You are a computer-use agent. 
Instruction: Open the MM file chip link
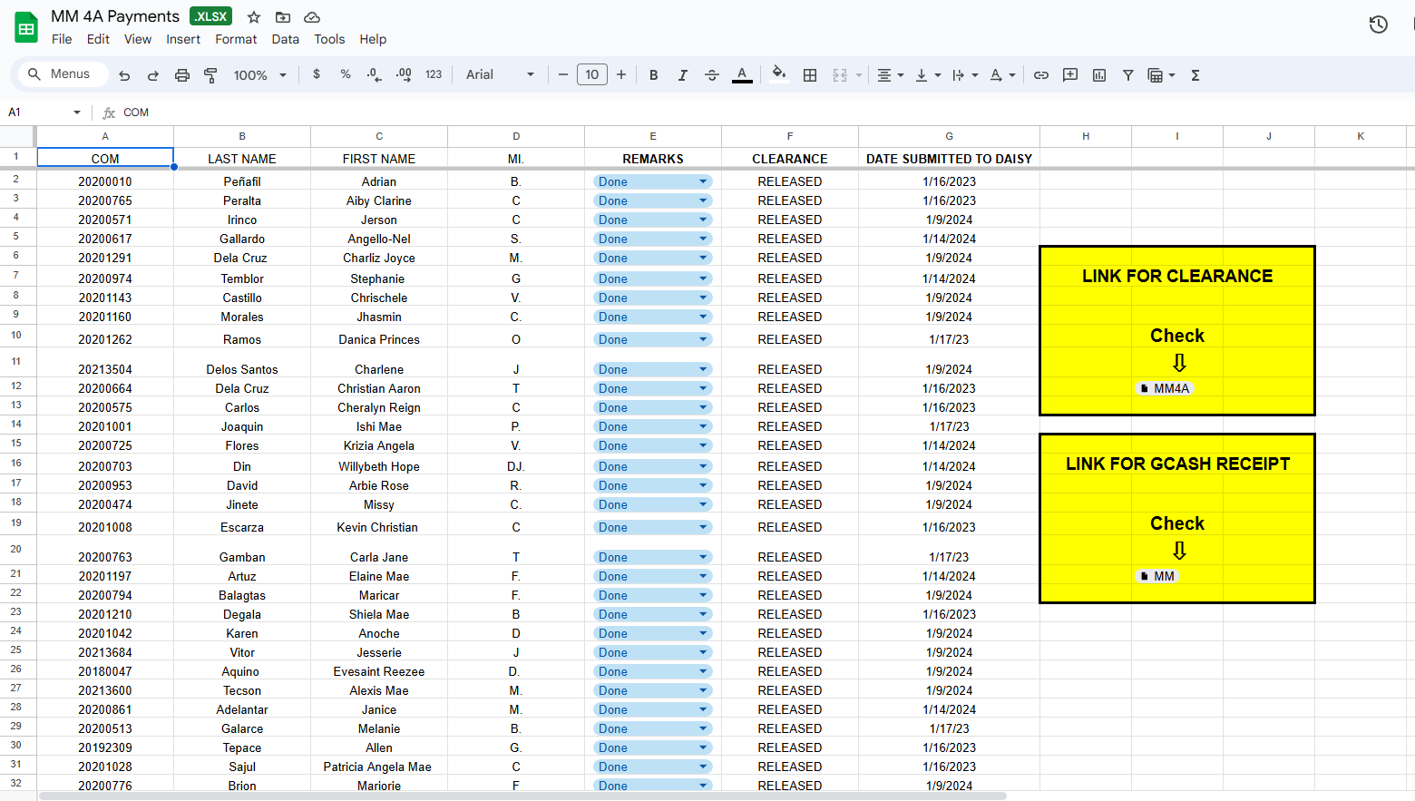(x=1157, y=576)
